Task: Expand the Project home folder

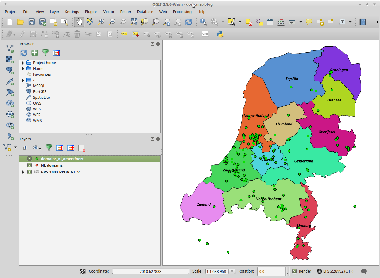Action: [x=23, y=63]
